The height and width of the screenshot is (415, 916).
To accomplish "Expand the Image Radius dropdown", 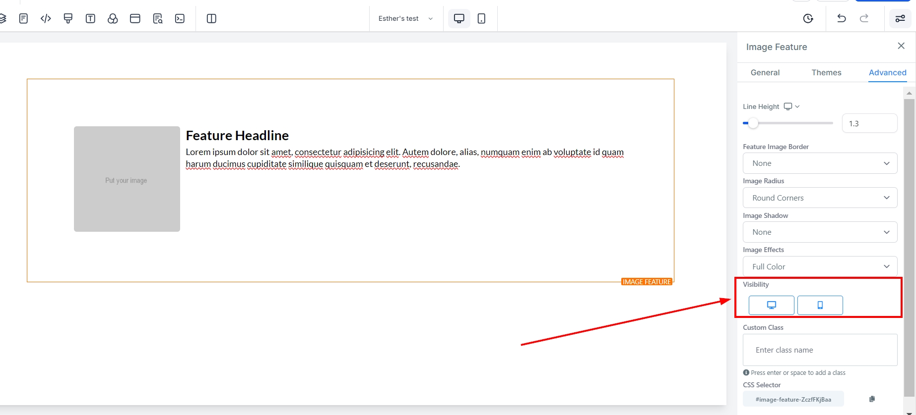I will [x=820, y=198].
